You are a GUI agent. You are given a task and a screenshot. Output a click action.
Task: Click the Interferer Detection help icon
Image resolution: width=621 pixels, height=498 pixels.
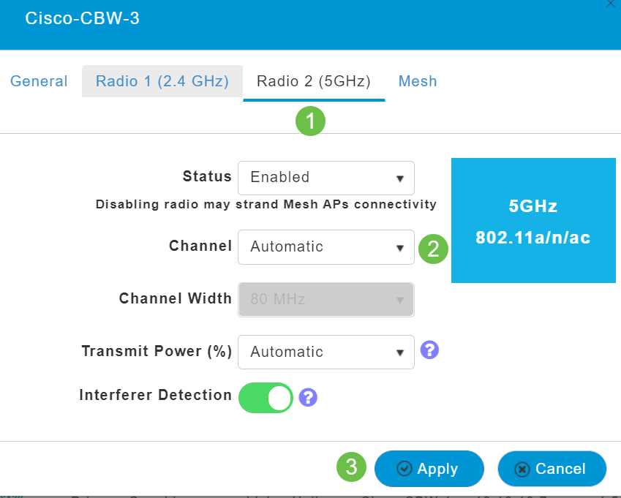(308, 397)
